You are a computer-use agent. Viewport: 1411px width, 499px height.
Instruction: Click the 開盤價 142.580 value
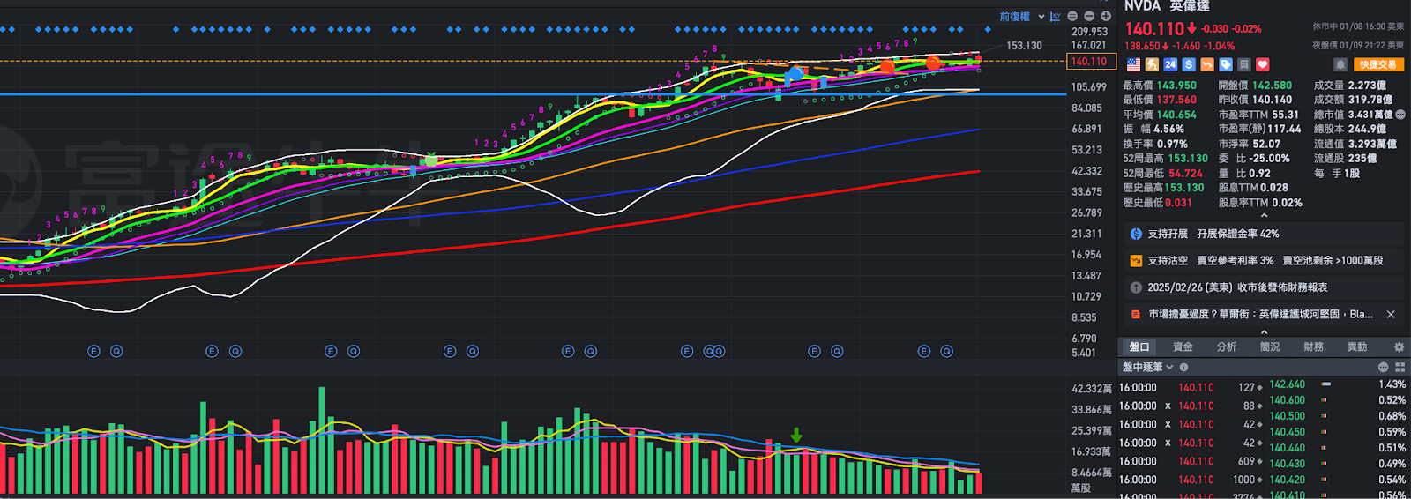click(1272, 86)
